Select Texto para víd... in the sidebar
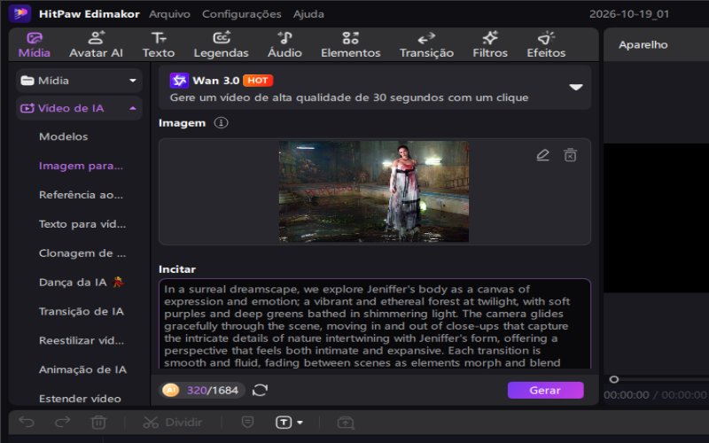 click(x=82, y=224)
